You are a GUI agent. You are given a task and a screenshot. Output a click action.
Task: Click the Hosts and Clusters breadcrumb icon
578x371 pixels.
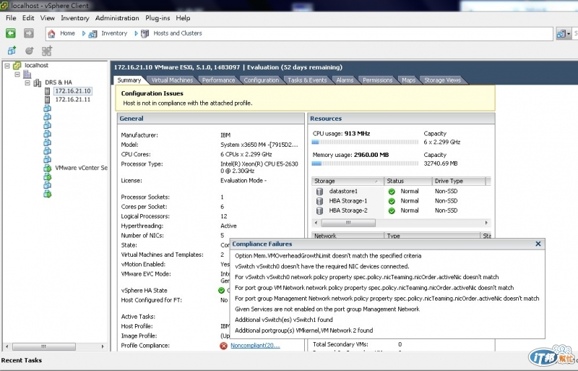tap(145, 33)
